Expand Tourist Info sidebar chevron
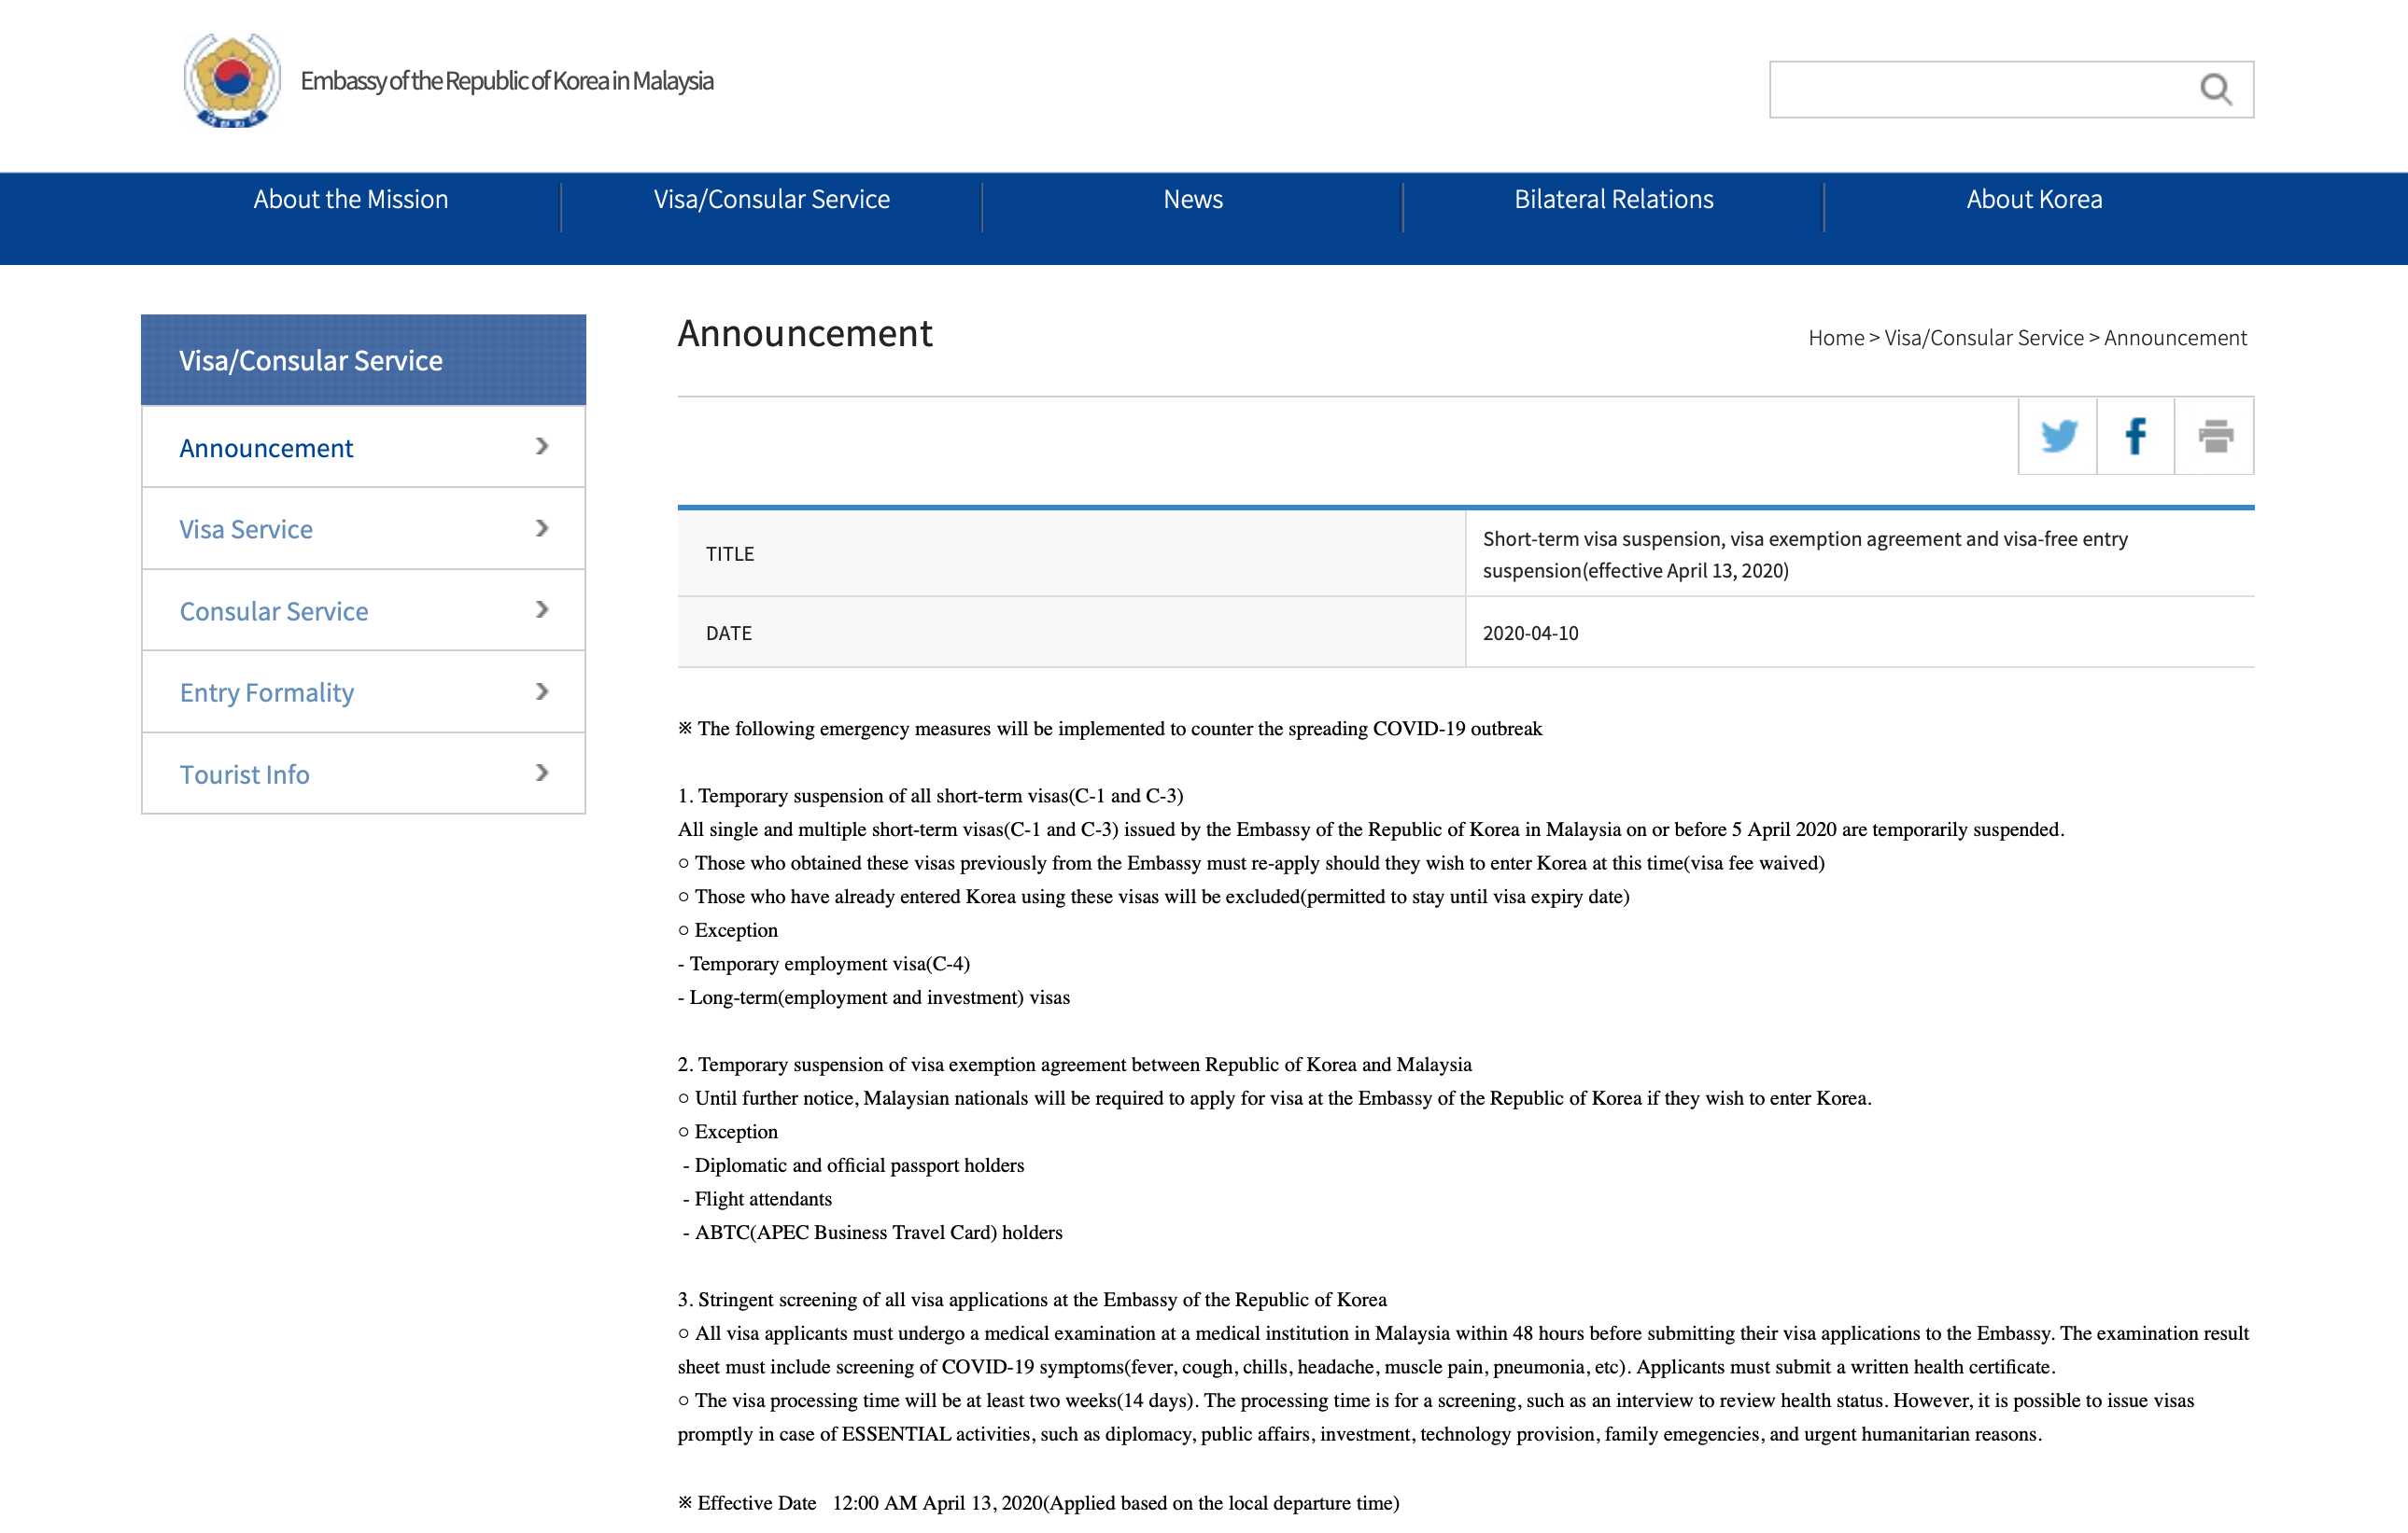This screenshot has height=1533, width=2408. click(542, 773)
